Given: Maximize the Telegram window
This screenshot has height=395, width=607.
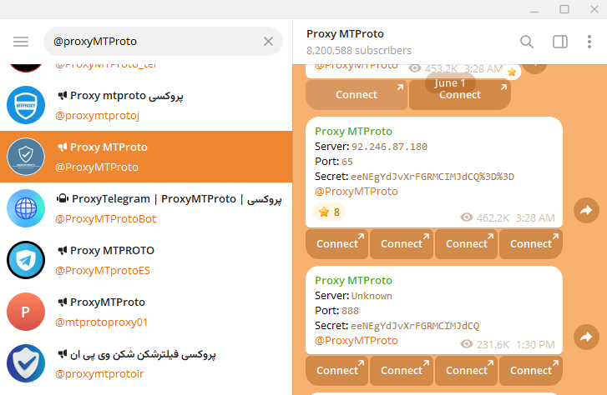Looking at the screenshot, I should pos(564,9).
